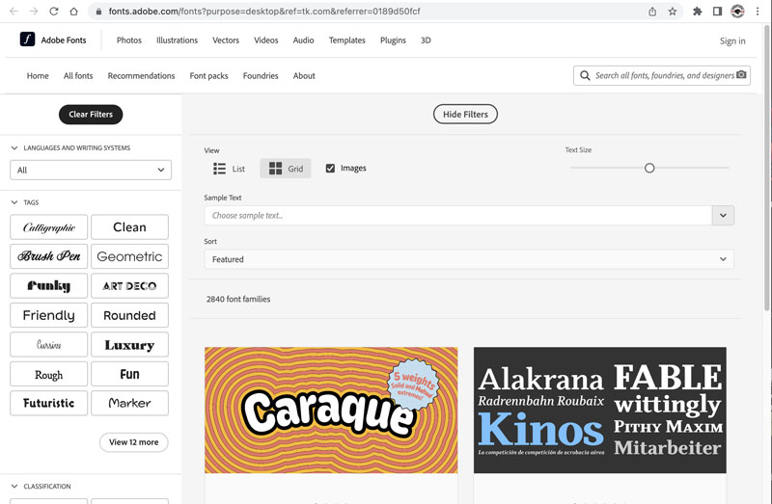
Task: Open the Vectors menu item
Action: [226, 40]
